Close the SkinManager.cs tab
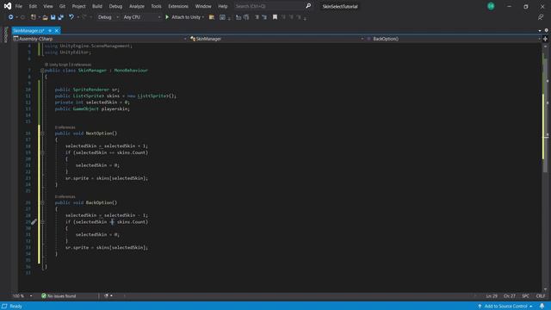The image size is (551, 310). [57, 31]
